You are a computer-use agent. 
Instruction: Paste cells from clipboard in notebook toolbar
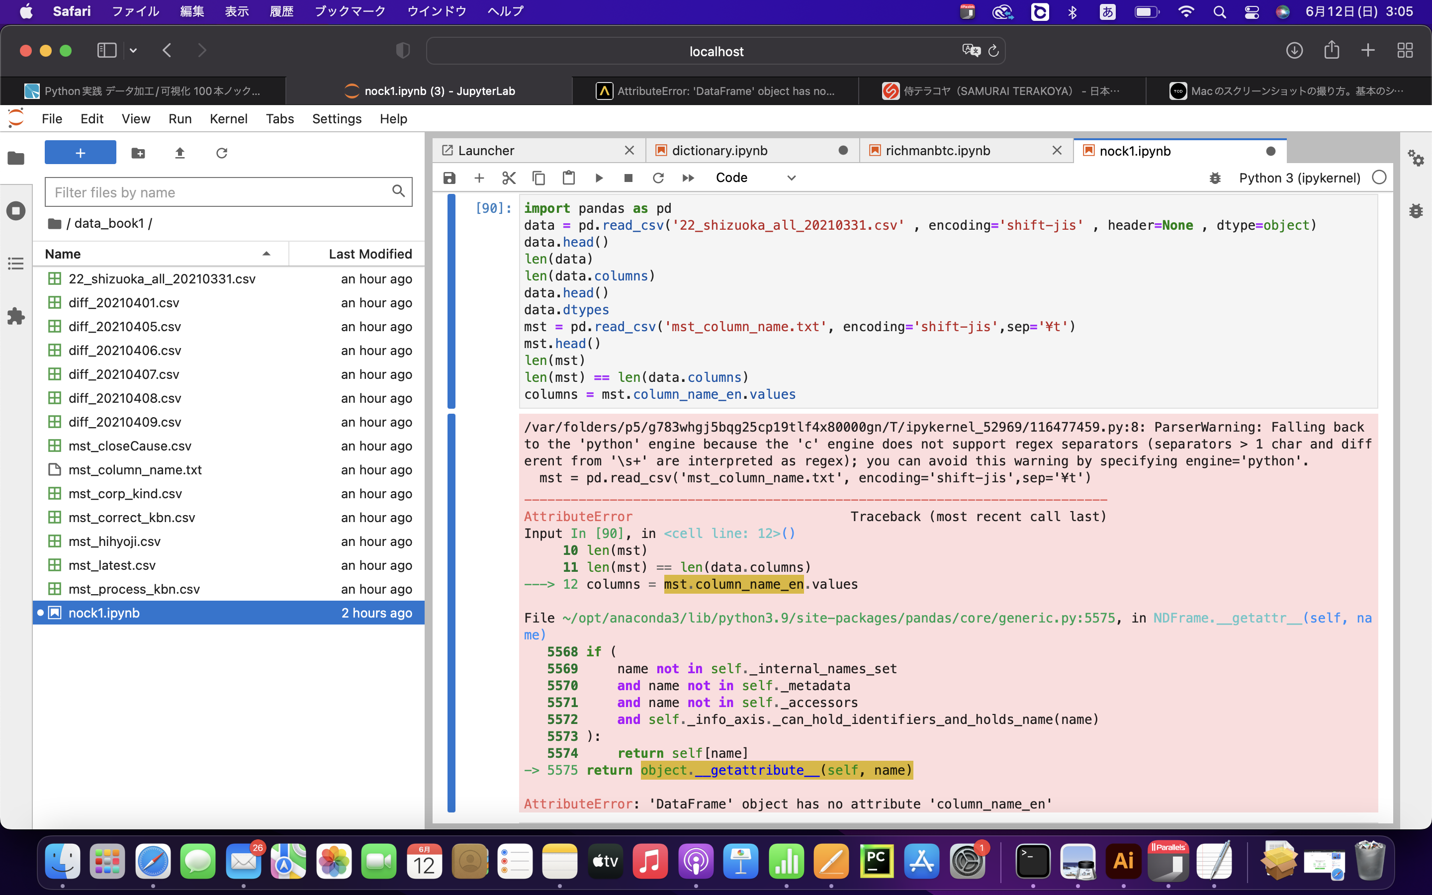coord(569,178)
